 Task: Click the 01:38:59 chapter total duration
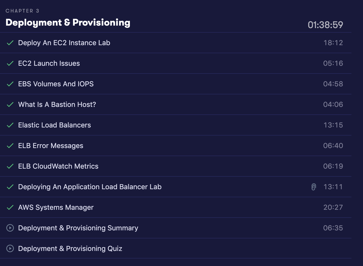click(325, 25)
